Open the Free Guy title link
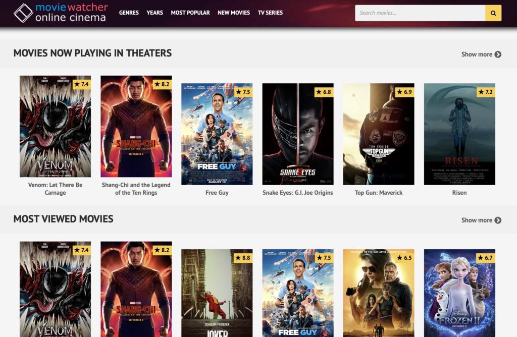This screenshot has width=517, height=337. pyautogui.click(x=217, y=193)
